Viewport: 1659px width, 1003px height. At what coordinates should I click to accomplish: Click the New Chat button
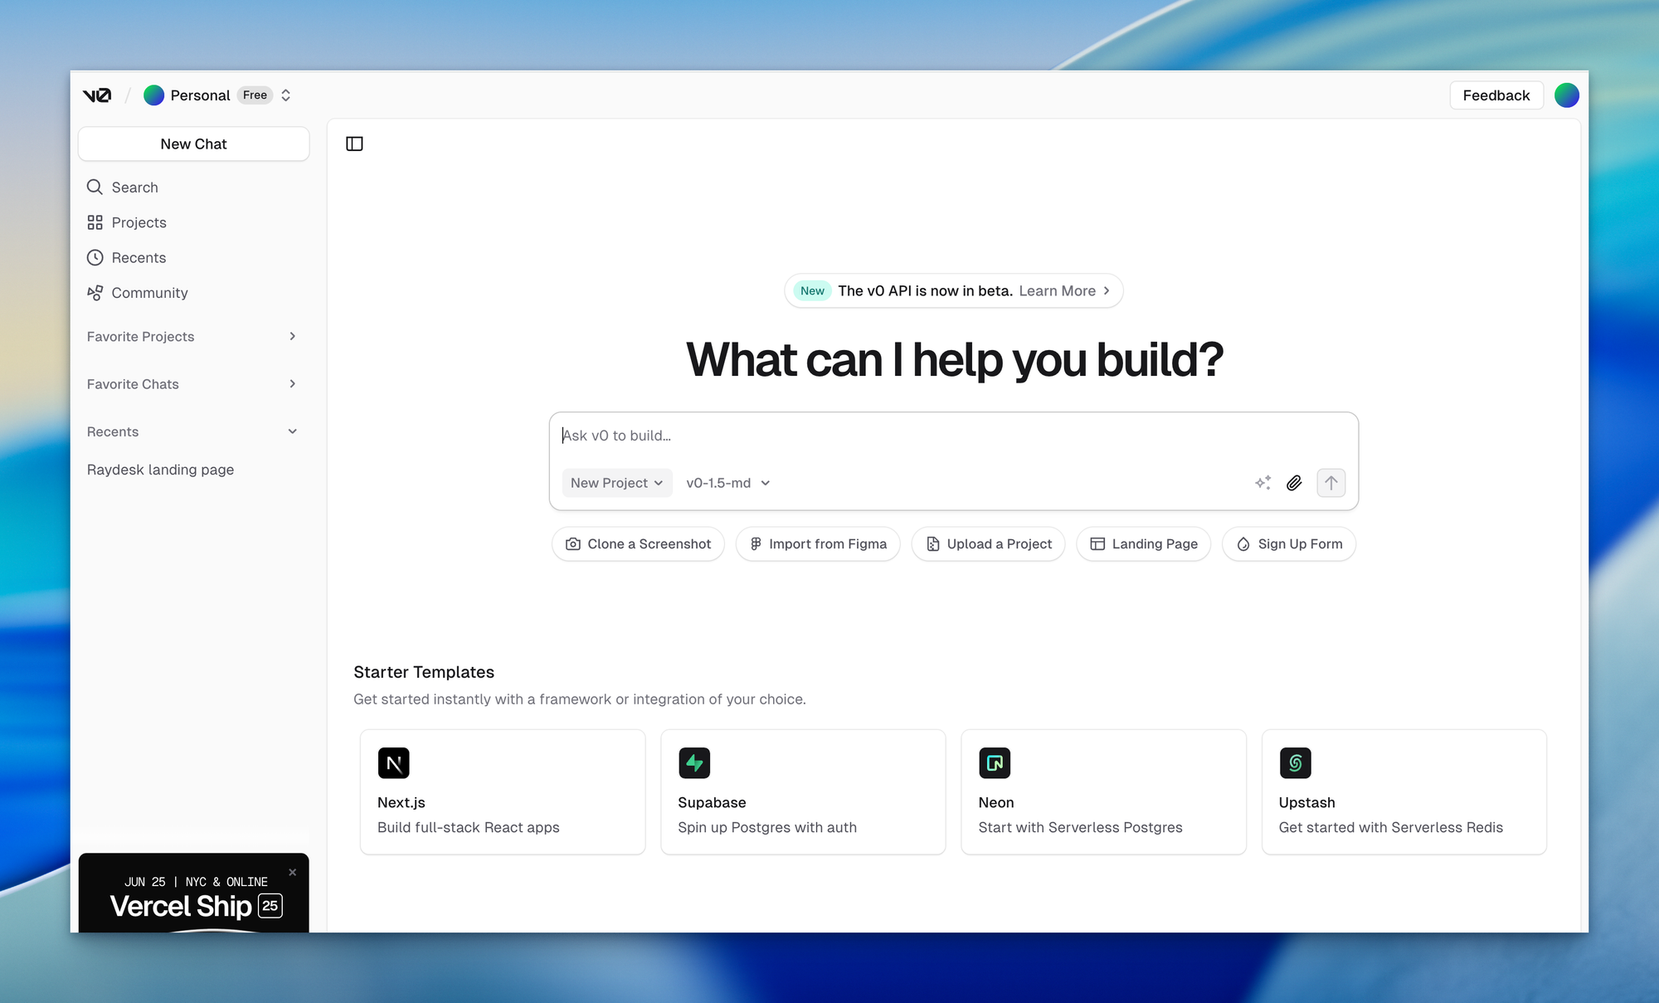pyautogui.click(x=193, y=144)
